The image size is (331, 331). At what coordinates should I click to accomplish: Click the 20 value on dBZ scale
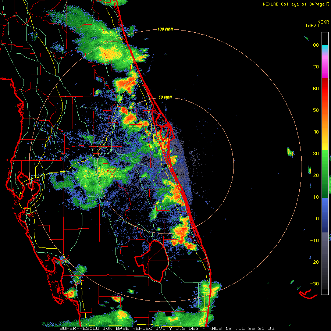(316, 175)
